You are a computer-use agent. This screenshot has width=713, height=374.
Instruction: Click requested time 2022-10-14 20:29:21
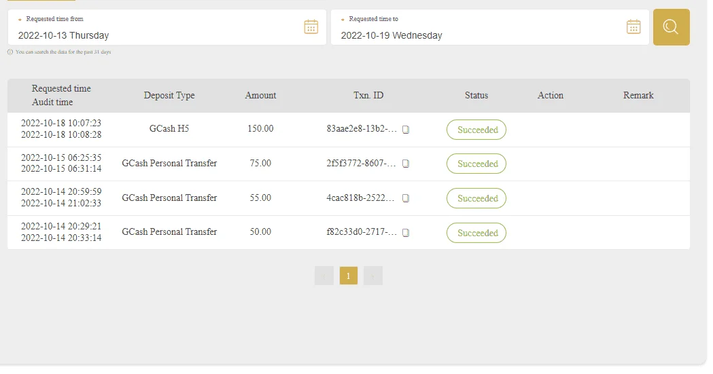[61, 226]
